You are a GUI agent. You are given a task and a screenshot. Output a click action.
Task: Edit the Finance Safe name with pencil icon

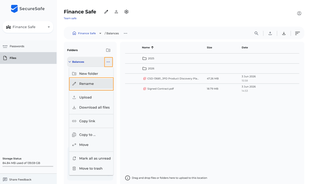(106, 12)
